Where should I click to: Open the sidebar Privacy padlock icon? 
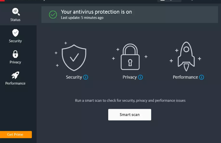15,54
